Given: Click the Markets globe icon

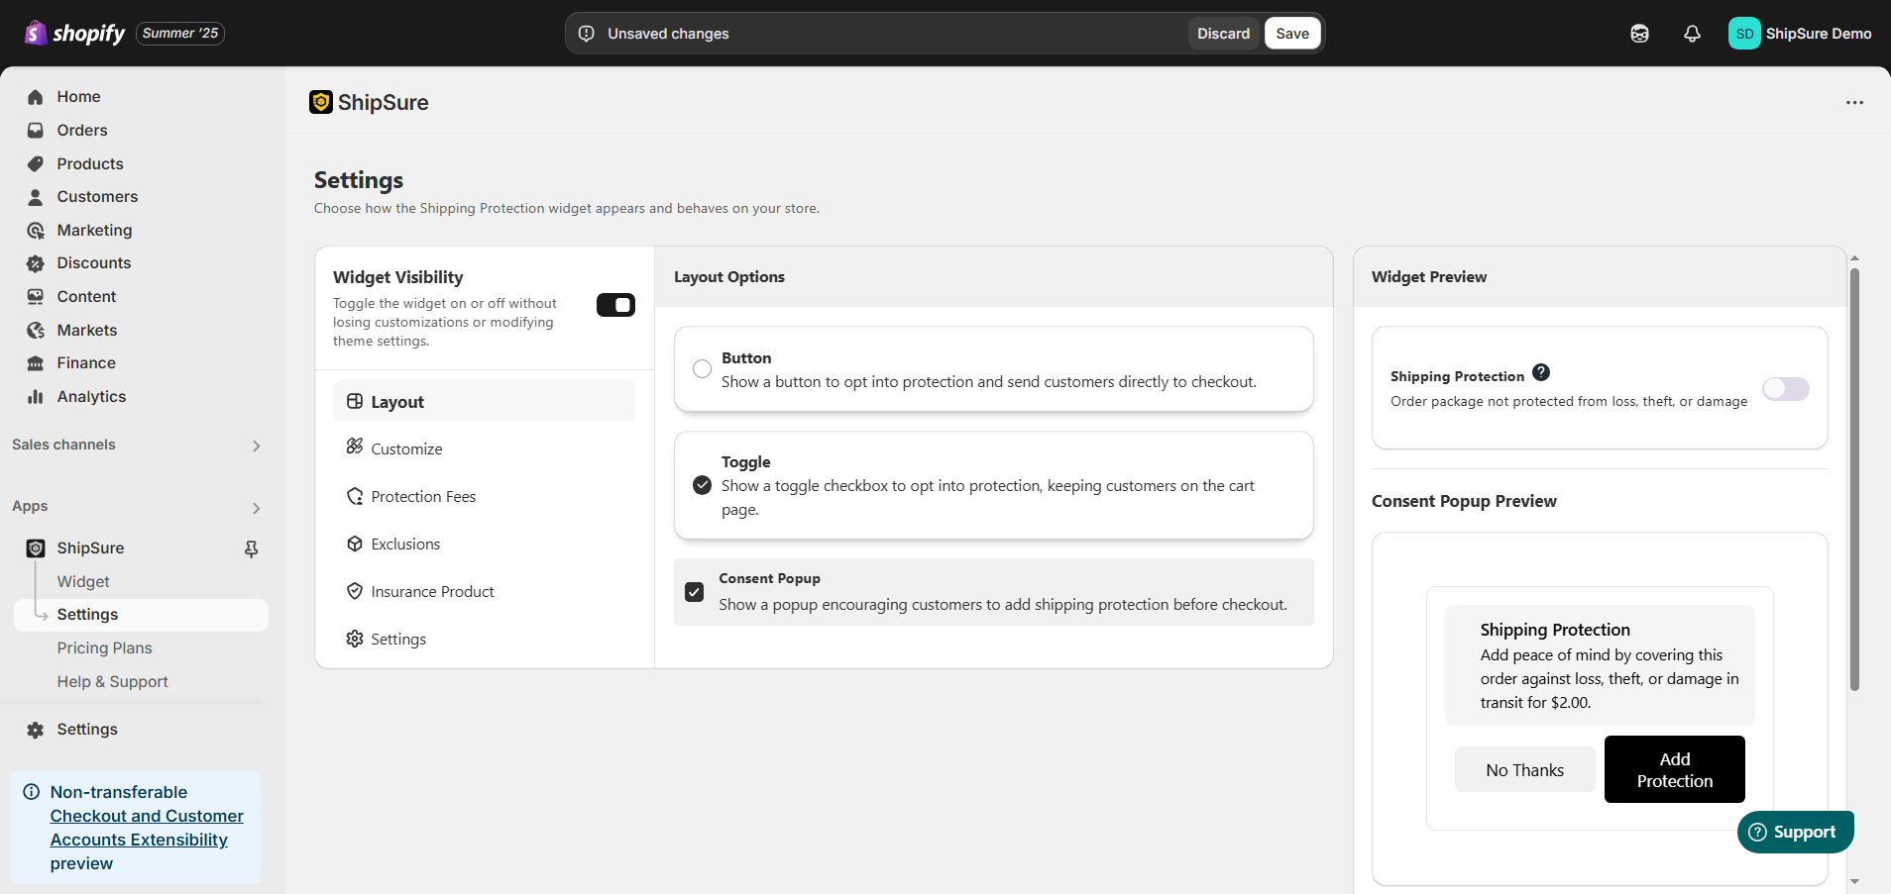Looking at the screenshot, I should (36, 331).
